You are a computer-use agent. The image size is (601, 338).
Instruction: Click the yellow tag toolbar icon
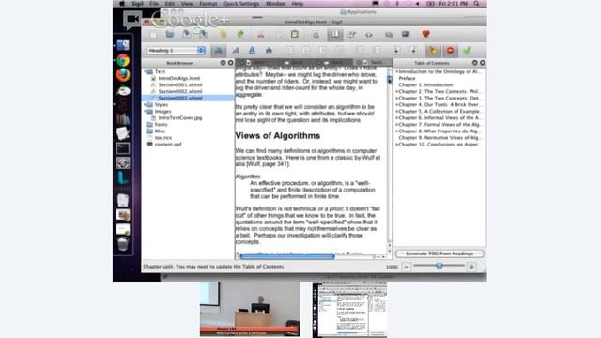click(x=433, y=50)
